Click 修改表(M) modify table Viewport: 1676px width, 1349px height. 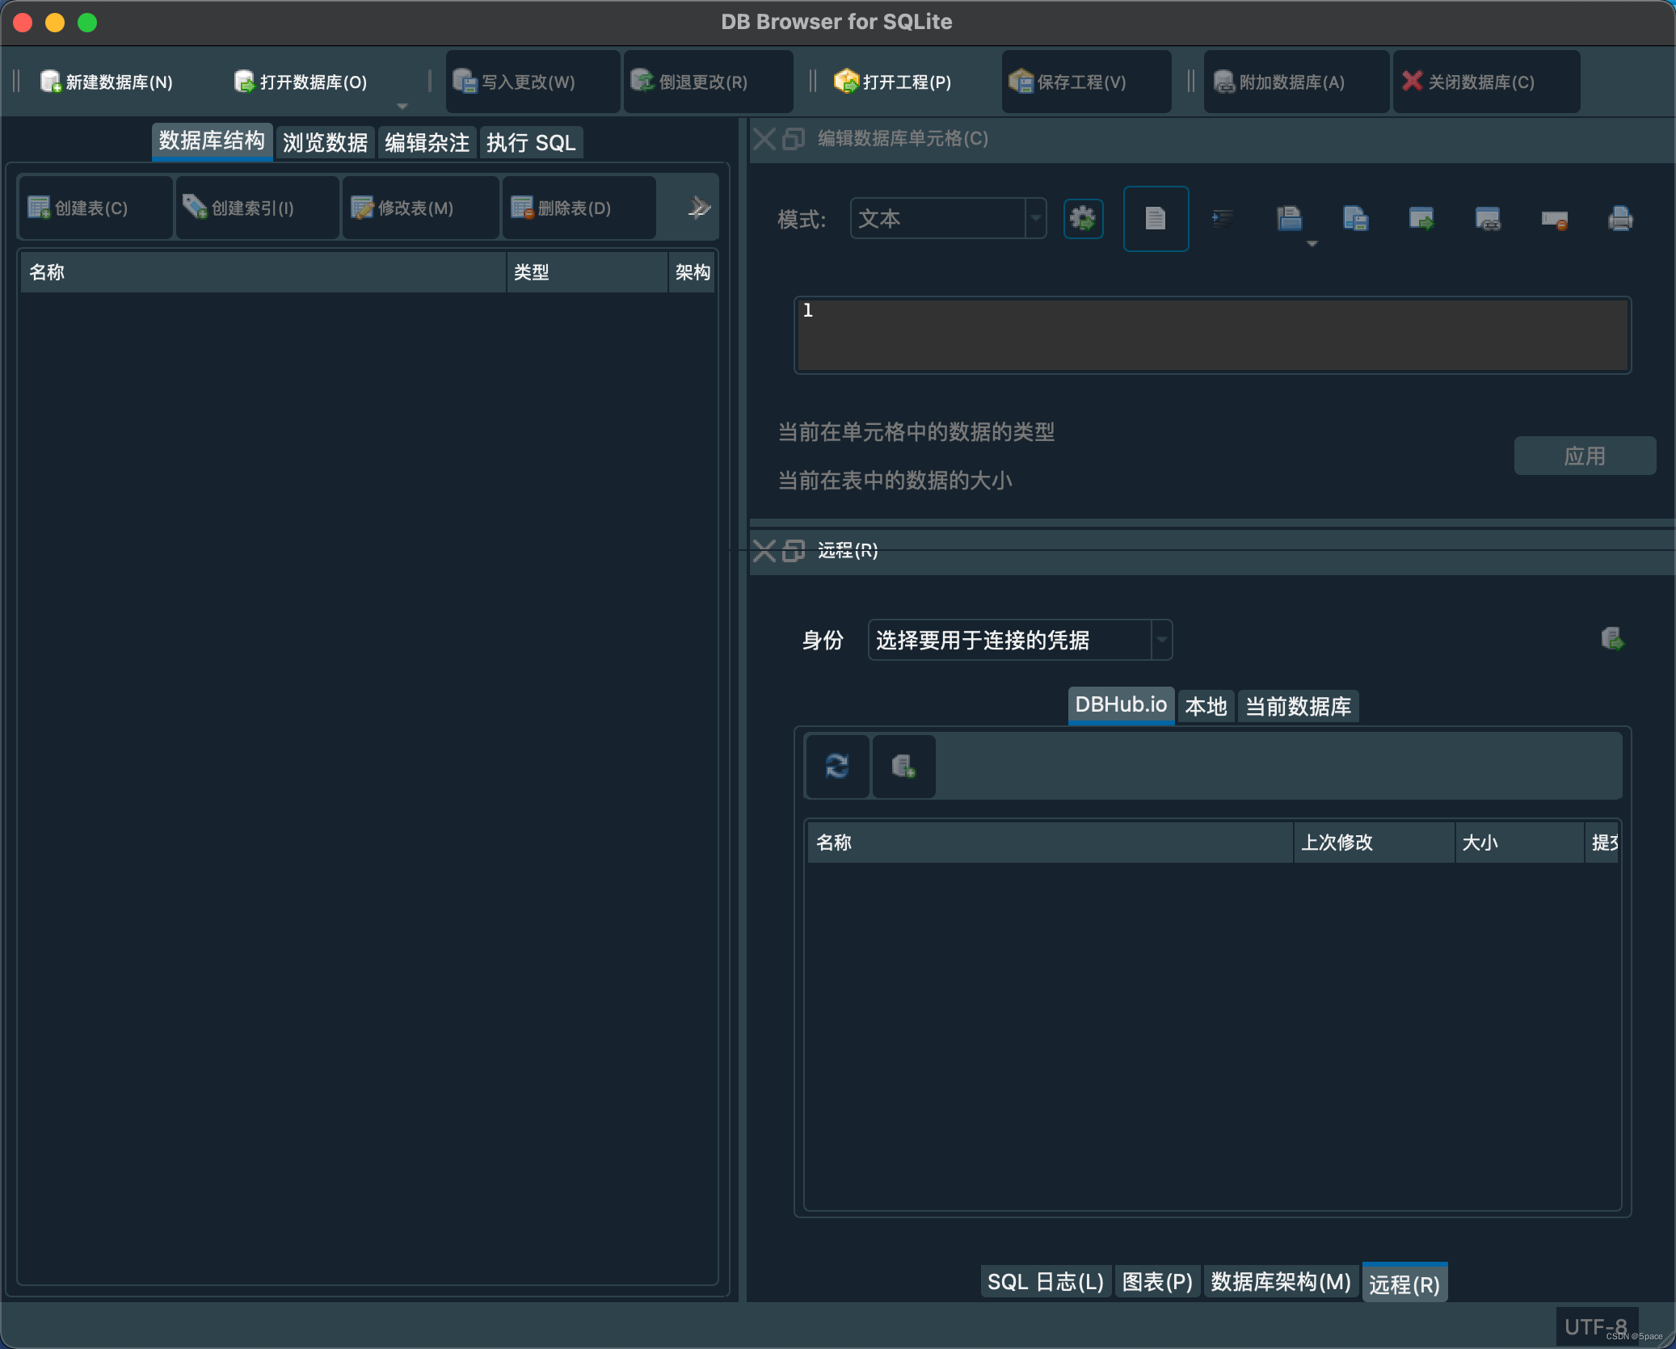click(420, 208)
